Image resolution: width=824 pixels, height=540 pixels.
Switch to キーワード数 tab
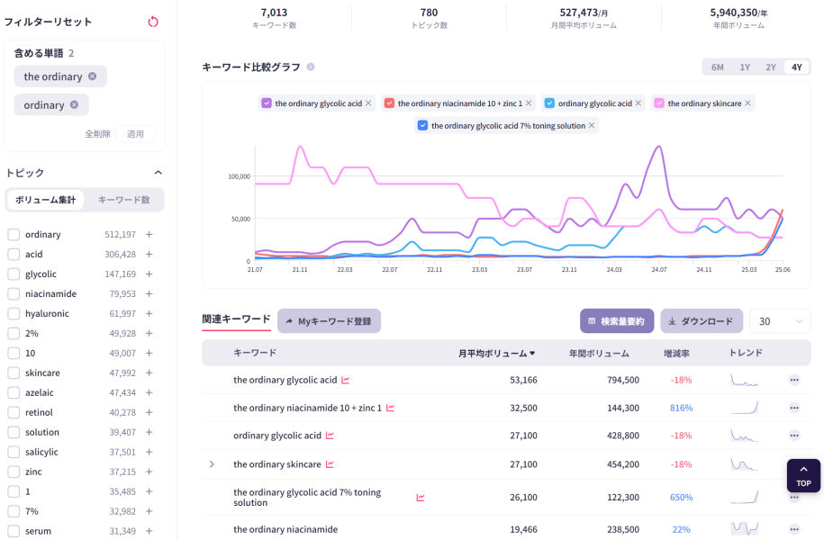pos(124,200)
